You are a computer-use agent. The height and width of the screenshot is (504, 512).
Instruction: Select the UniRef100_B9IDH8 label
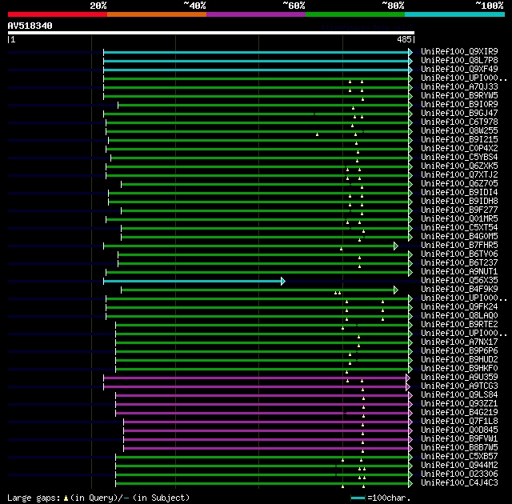point(459,202)
